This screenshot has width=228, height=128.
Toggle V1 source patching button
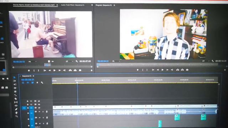[x=24, y=108]
